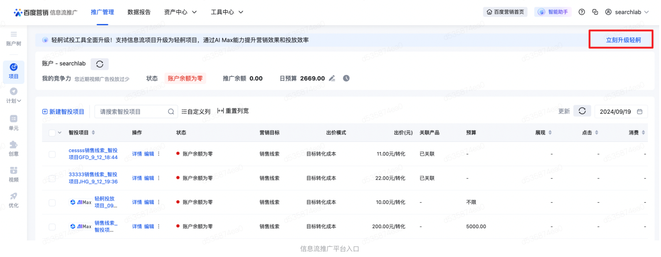This screenshot has width=661, height=257.
Task: Open the 创意 sidebar icon
Action: (x=14, y=145)
